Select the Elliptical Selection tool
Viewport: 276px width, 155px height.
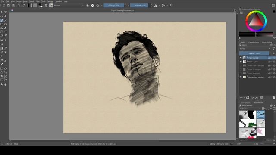[6, 68]
